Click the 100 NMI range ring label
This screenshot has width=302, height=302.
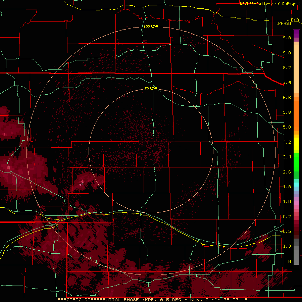click(151, 27)
